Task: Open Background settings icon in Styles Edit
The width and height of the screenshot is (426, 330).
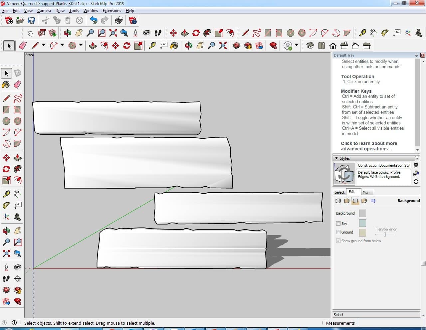Action: [355, 201]
